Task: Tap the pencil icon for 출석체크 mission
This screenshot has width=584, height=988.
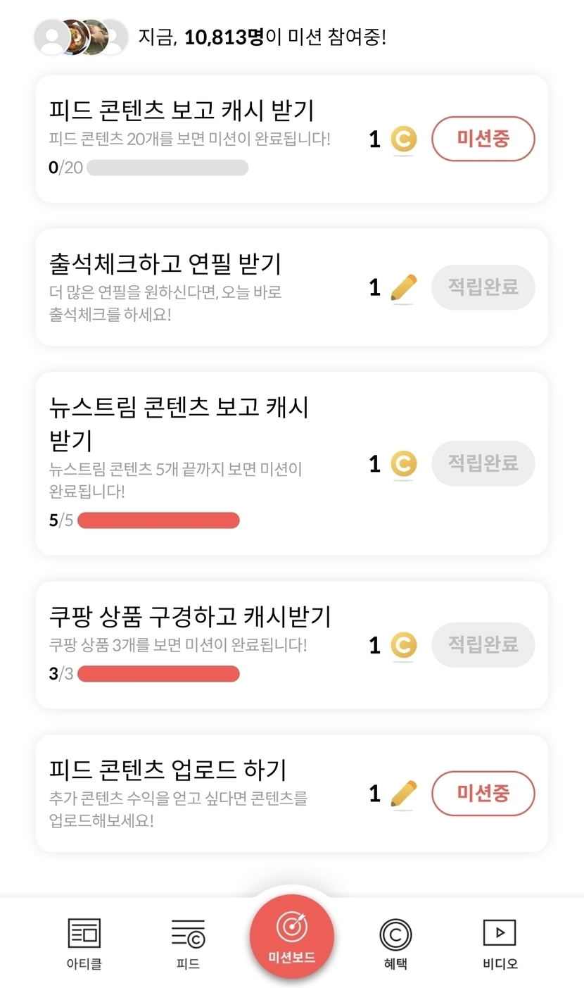Action: click(x=403, y=288)
